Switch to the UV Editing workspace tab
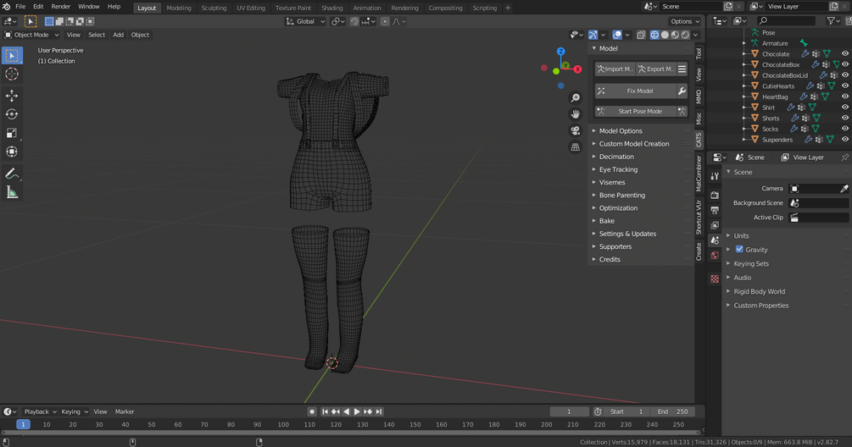Viewport: 852px width, 447px height. [250, 8]
